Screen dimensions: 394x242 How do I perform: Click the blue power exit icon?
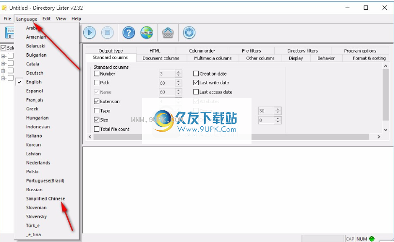(189, 32)
